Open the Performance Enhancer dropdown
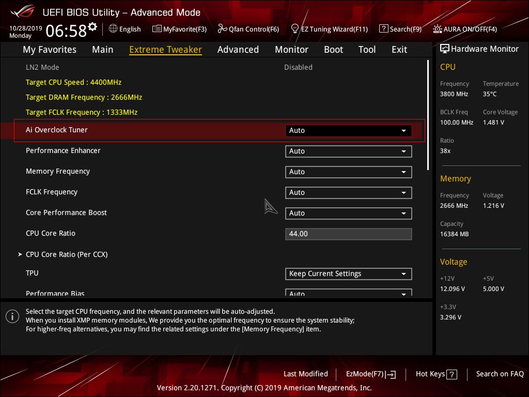This screenshot has width=529, height=397. pos(348,151)
